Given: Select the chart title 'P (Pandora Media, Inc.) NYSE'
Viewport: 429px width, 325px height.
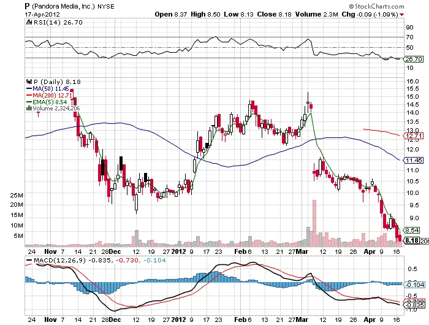Looking at the screenshot, I should pos(69,6).
